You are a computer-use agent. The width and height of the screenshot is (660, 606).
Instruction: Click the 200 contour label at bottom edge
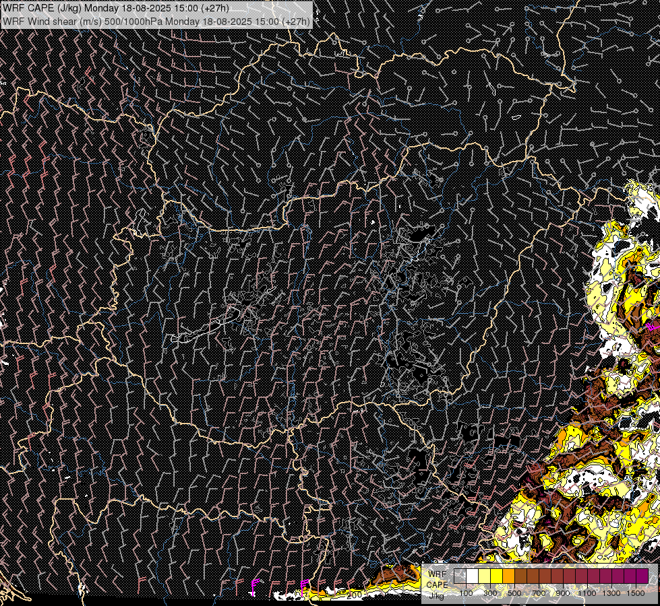[355, 595]
